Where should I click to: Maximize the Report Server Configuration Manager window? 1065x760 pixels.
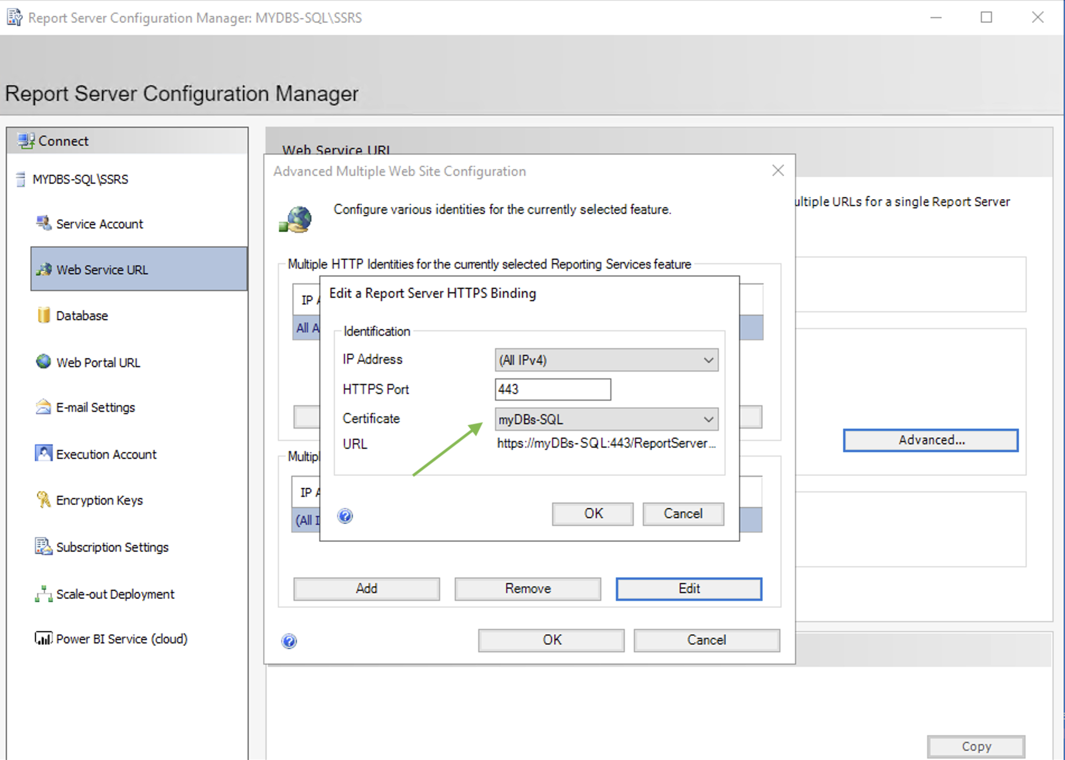(x=987, y=17)
